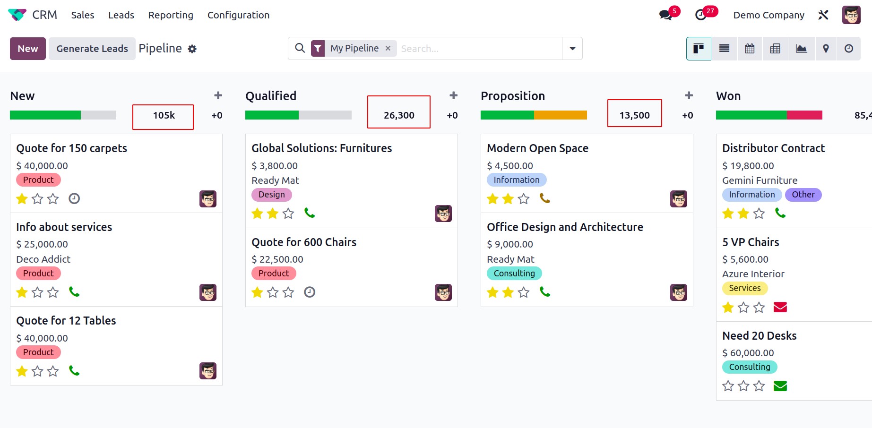Open the Configuration menu
The height and width of the screenshot is (428, 872).
(238, 15)
